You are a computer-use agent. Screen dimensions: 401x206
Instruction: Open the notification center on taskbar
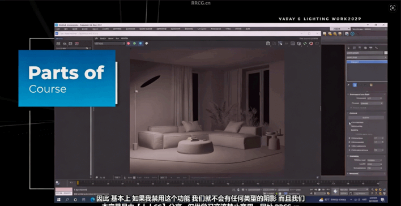[x=382, y=200]
